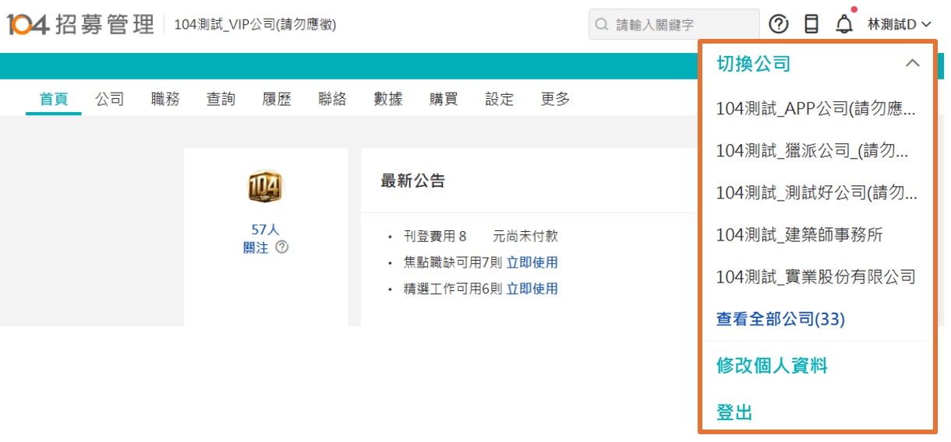Open the mobile phone icon

(x=811, y=24)
